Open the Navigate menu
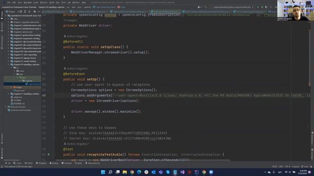The width and height of the screenshot is (314, 176). [27, 2]
